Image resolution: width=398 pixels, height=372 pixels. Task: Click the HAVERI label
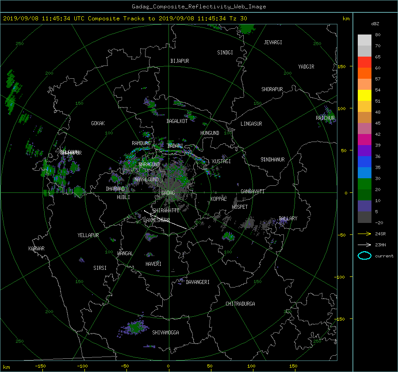pos(153,264)
